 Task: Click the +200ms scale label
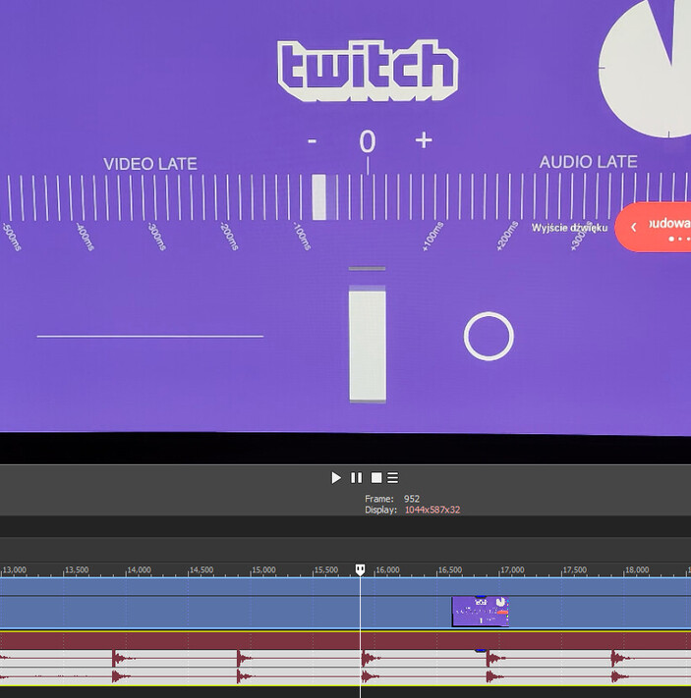click(507, 236)
